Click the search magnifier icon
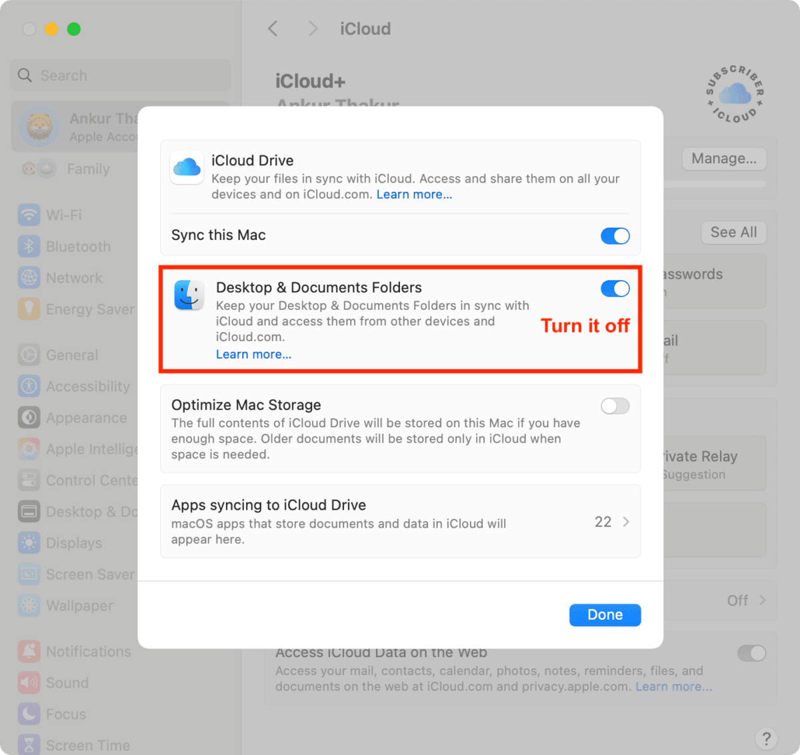Screen dimensions: 800x755 [25, 75]
